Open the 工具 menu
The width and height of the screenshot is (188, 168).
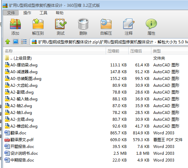(x=43, y=13)
